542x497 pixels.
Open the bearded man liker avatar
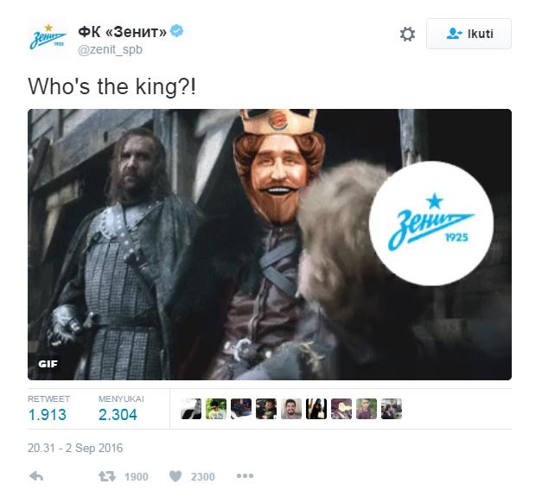pos(291,409)
